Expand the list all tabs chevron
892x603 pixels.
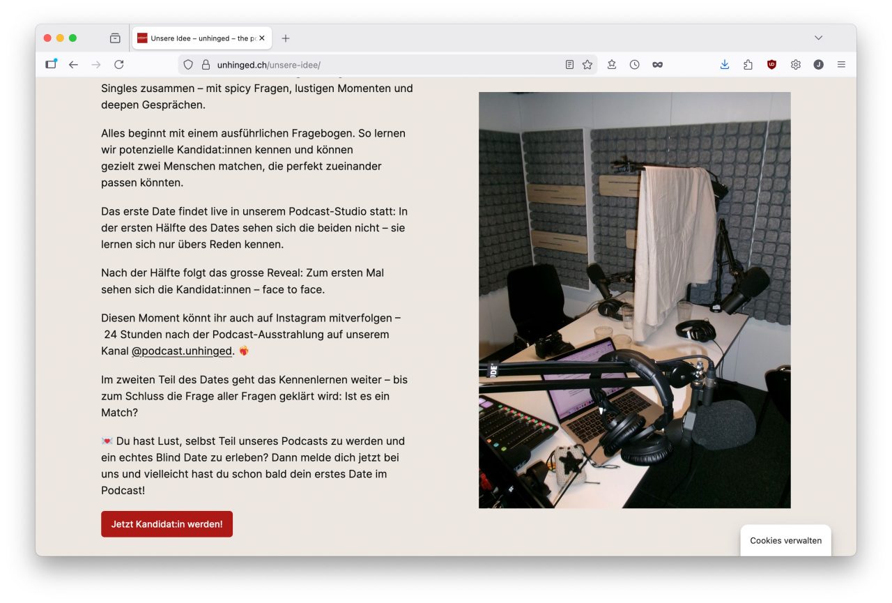818,38
